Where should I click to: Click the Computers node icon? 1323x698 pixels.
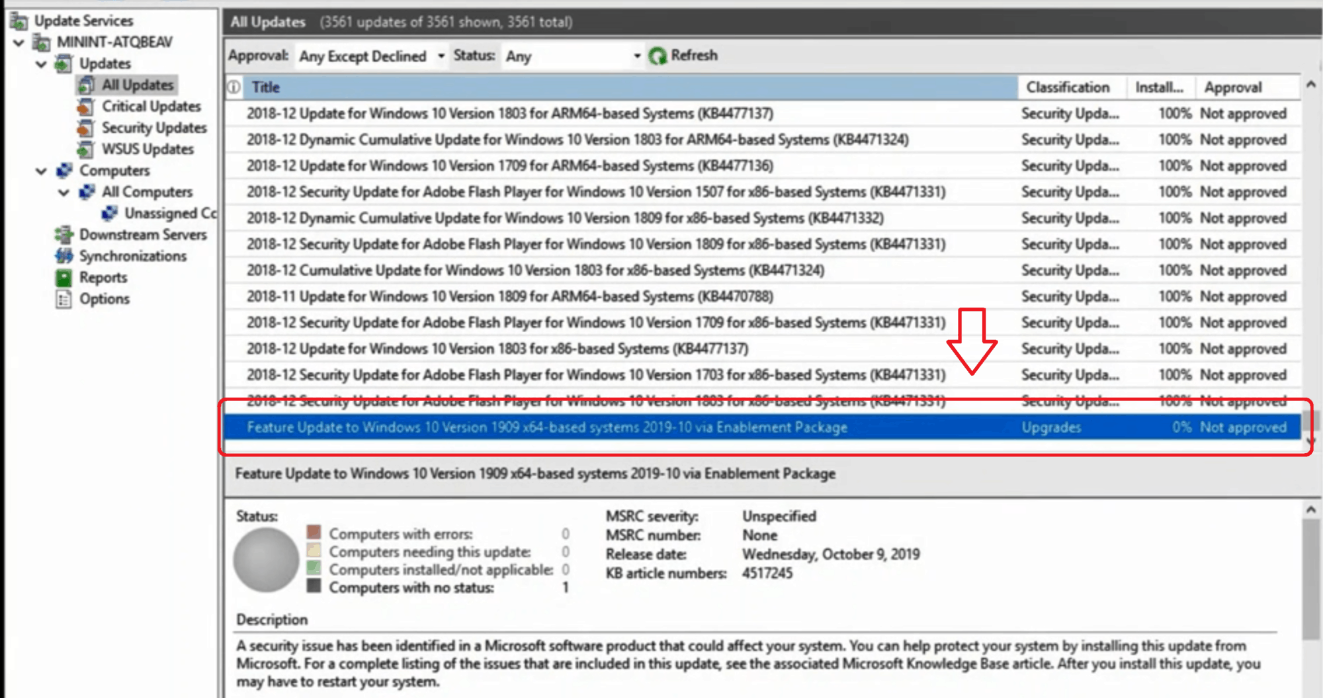pos(64,171)
